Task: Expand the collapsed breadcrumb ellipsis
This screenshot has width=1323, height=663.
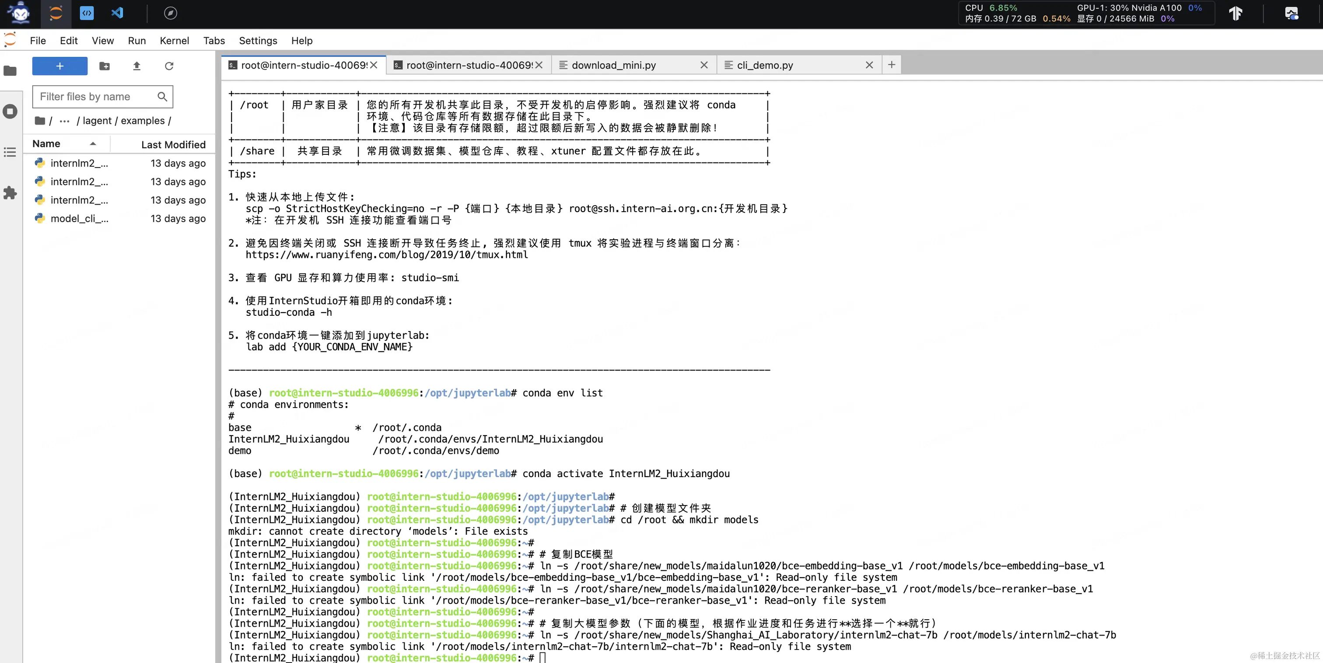Action: click(64, 121)
